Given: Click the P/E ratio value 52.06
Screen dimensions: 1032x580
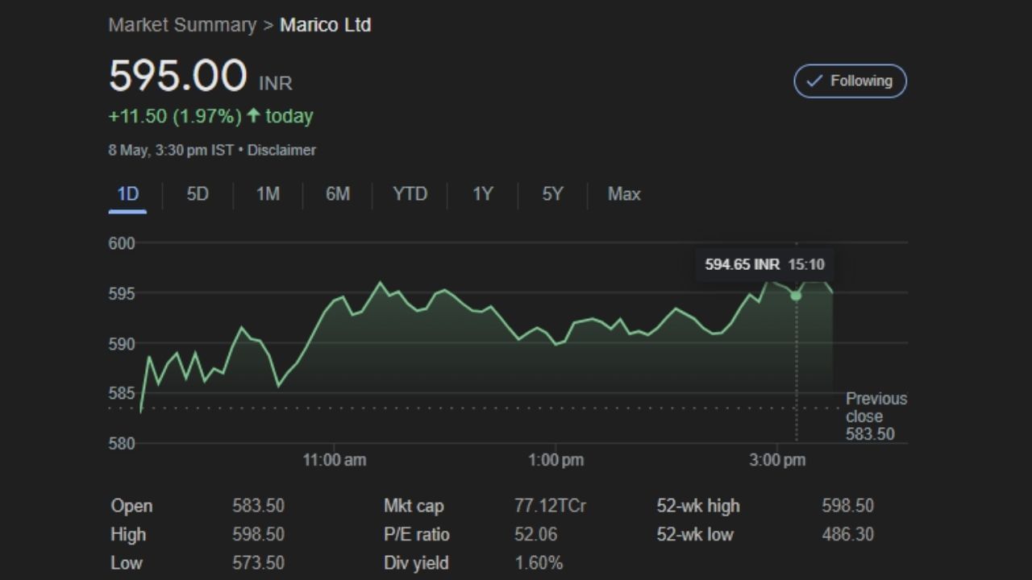Looking at the screenshot, I should point(535,534).
